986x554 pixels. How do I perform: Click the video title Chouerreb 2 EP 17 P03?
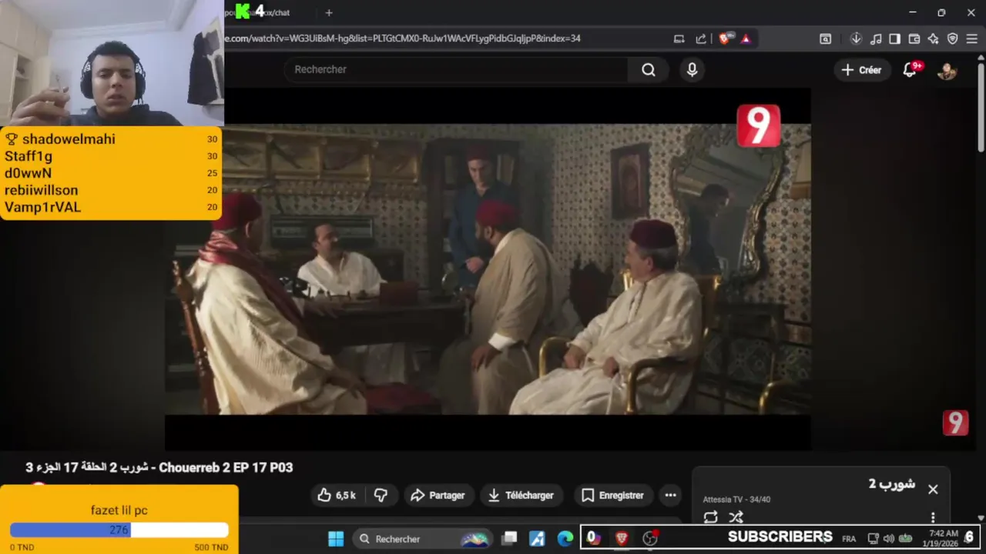pyautogui.click(x=159, y=468)
